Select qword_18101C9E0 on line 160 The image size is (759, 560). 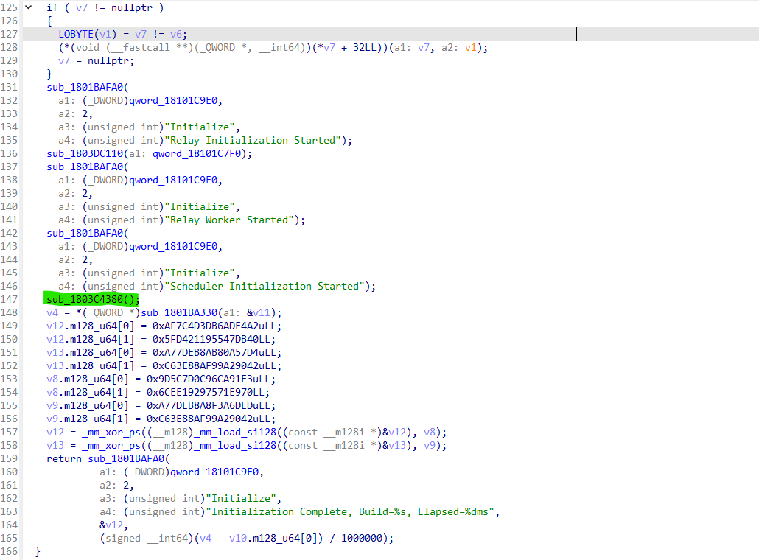tap(214, 472)
